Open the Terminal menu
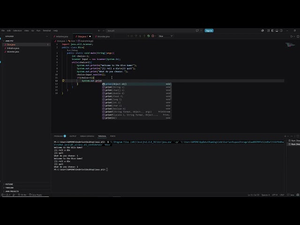The height and width of the screenshot is (225, 300). point(47,30)
